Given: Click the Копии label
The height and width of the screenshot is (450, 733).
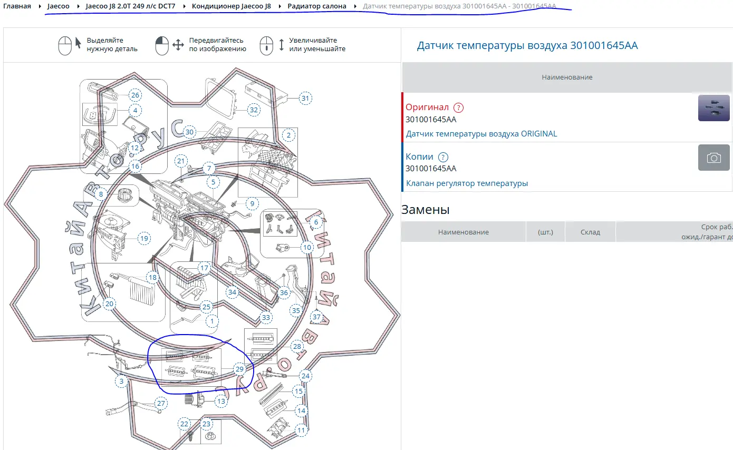Looking at the screenshot, I should tap(420, 156).
